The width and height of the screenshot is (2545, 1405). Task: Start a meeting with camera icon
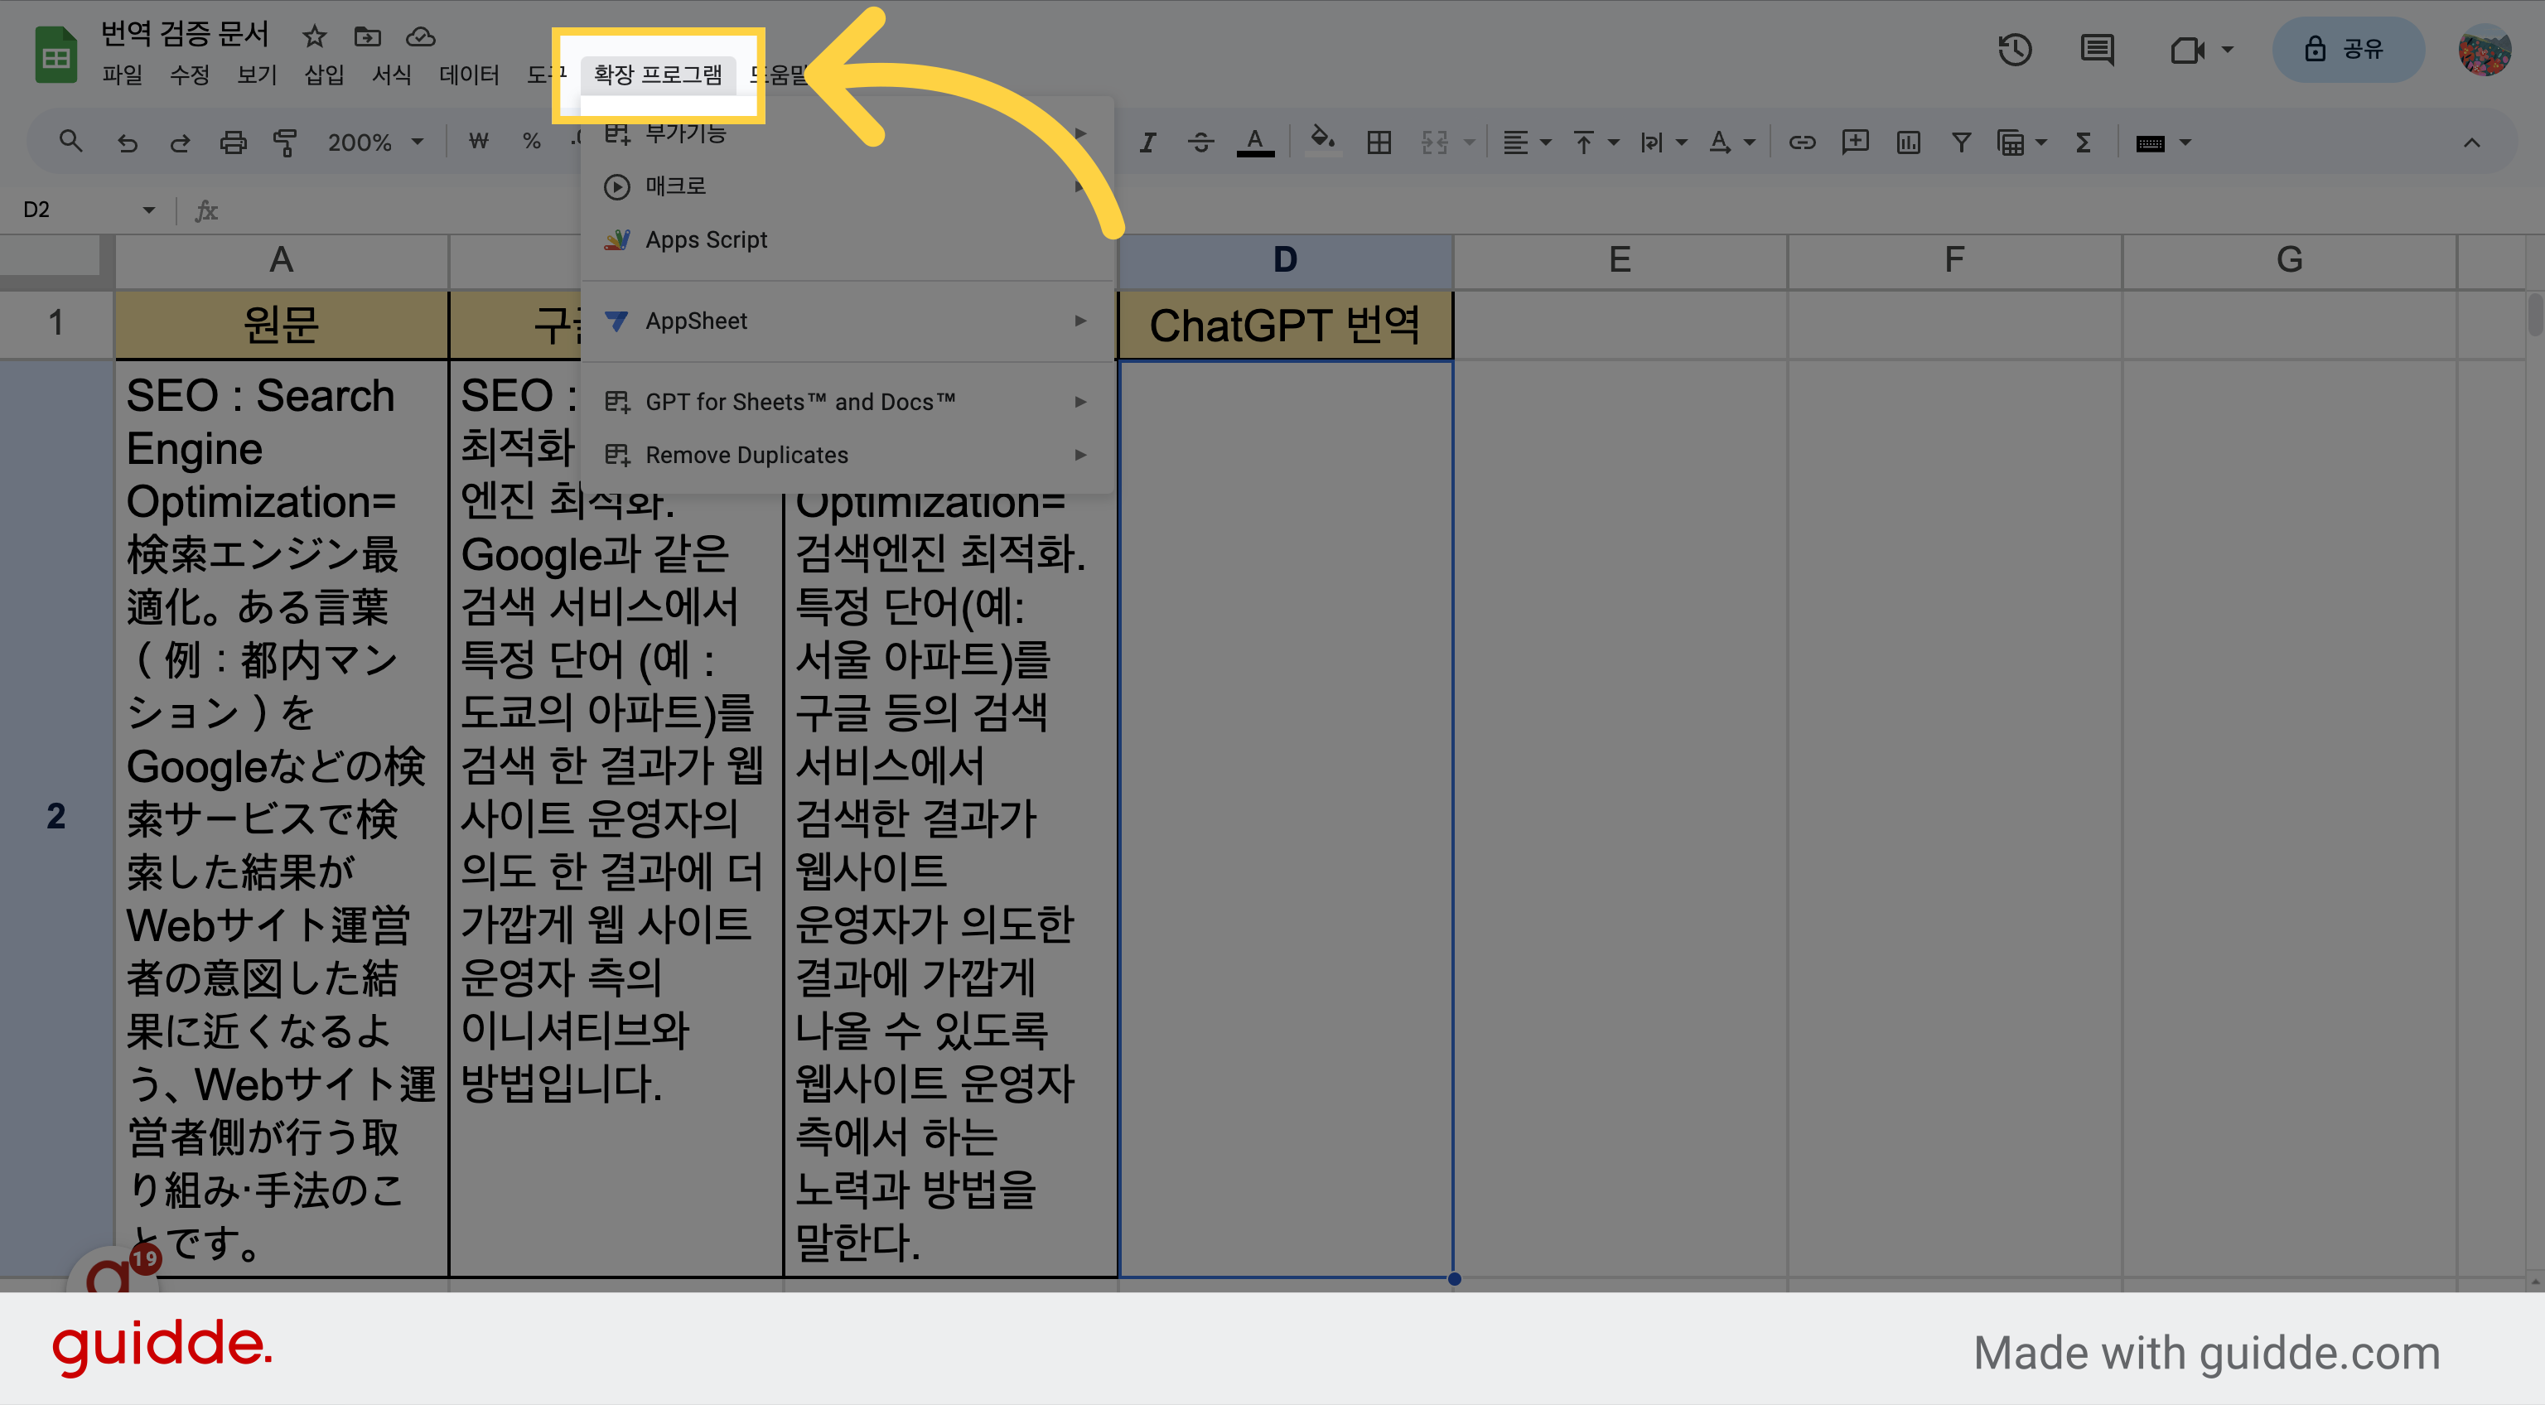[x=2188, y=50]
